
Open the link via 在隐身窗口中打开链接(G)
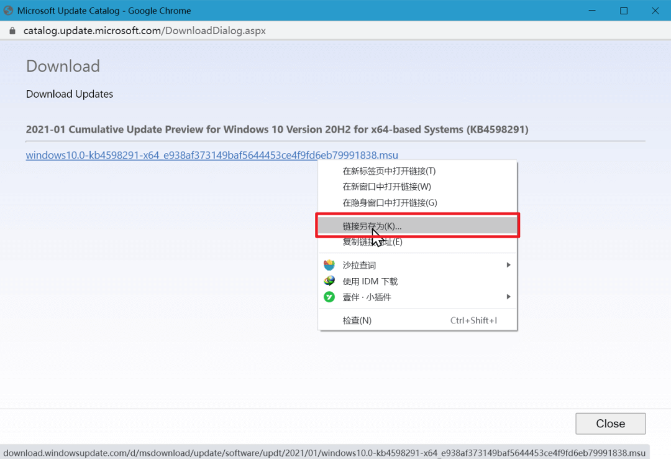[390, 203]
